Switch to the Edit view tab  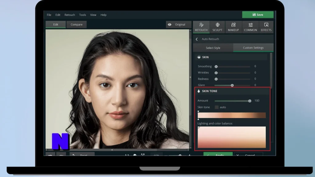pyautogui.click(x=56, y=25)
